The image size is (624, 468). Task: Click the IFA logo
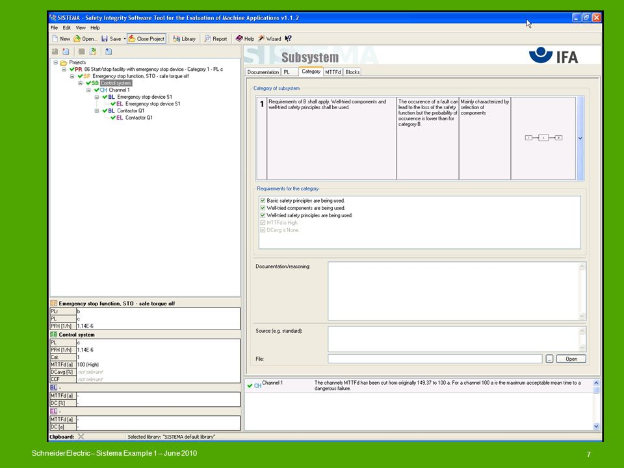click(553, 56)
